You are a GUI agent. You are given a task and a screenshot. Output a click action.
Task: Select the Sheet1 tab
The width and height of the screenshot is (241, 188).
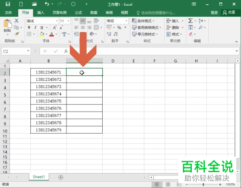(39, 177)
